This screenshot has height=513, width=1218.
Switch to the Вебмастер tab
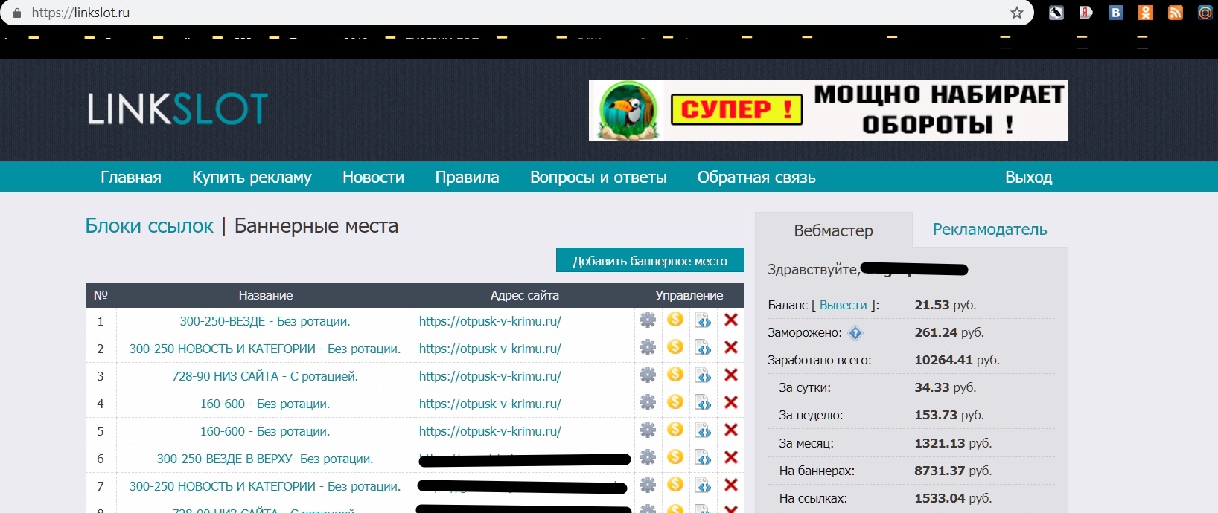tap(834, 230)
